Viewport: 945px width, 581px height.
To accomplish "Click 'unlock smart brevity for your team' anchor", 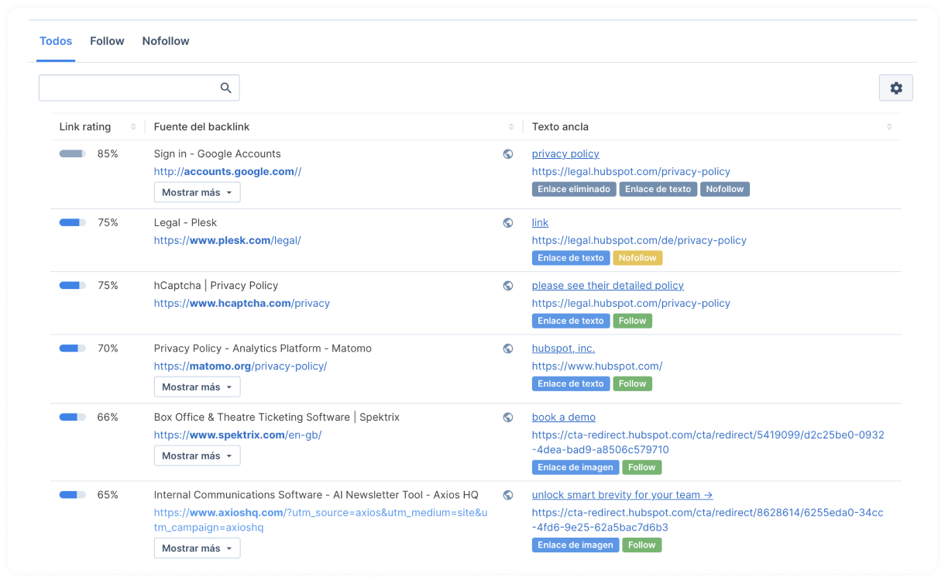I will coord(622,495).
